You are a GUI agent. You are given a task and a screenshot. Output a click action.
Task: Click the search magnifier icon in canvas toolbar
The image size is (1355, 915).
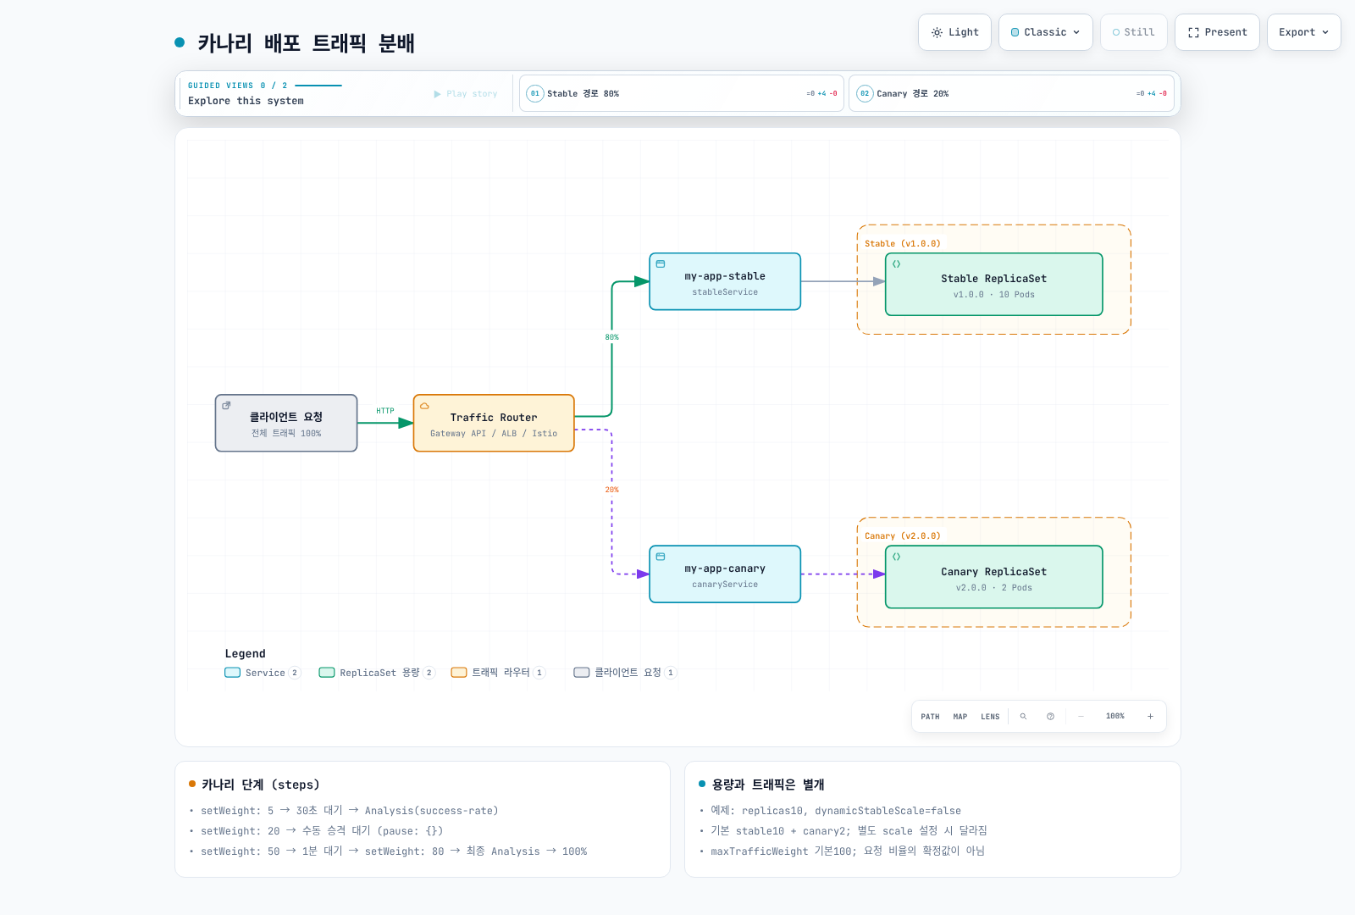pos(1023,717)
